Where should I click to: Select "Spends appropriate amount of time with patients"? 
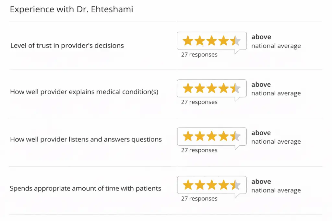point(86,188)
